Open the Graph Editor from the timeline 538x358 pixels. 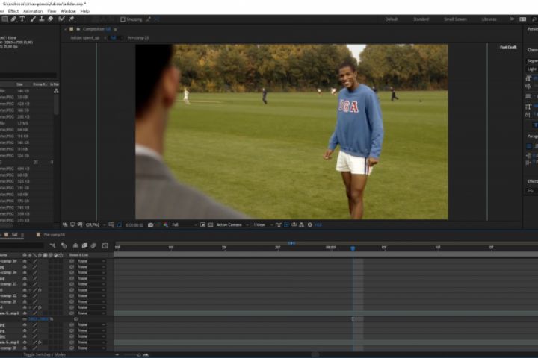point(105,245)
